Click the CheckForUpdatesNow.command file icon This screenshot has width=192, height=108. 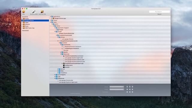[x=64, y=56]
